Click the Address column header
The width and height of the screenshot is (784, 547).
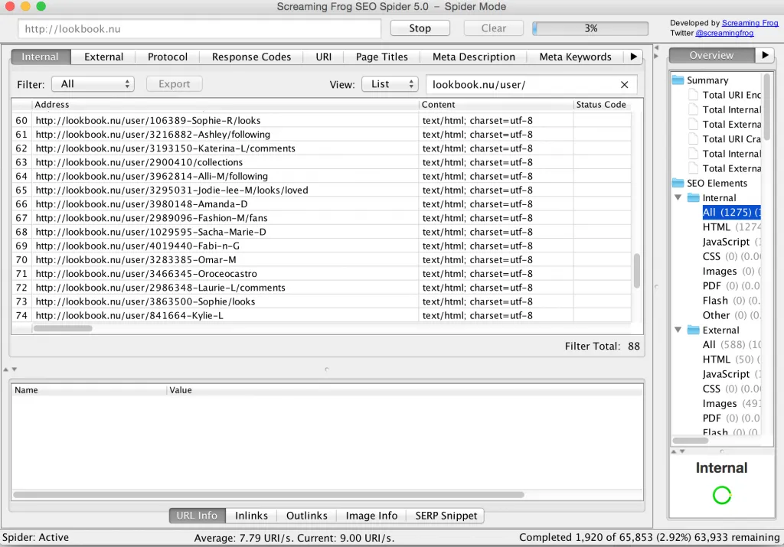coord(226,104)
